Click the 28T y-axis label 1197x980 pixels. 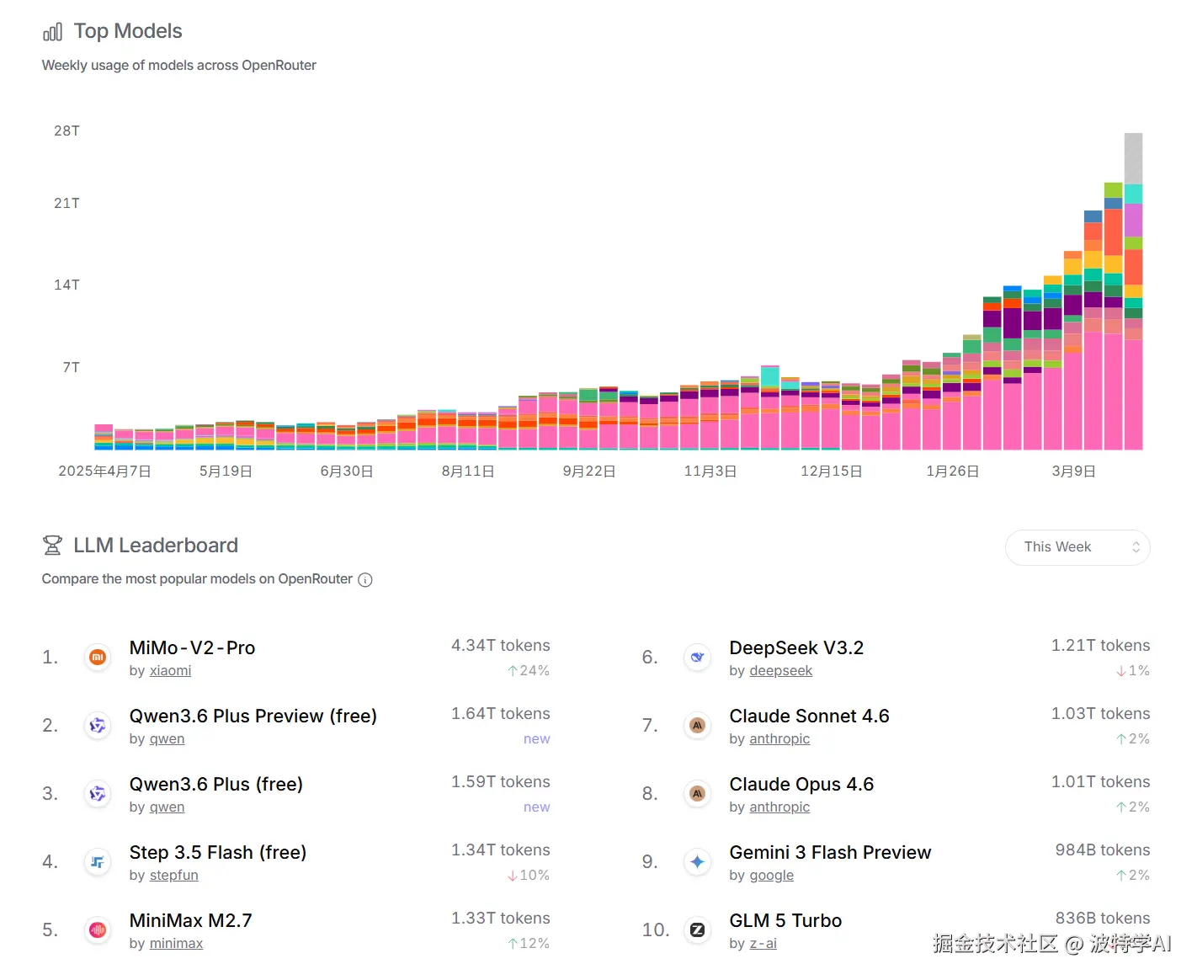coord(66,130)
